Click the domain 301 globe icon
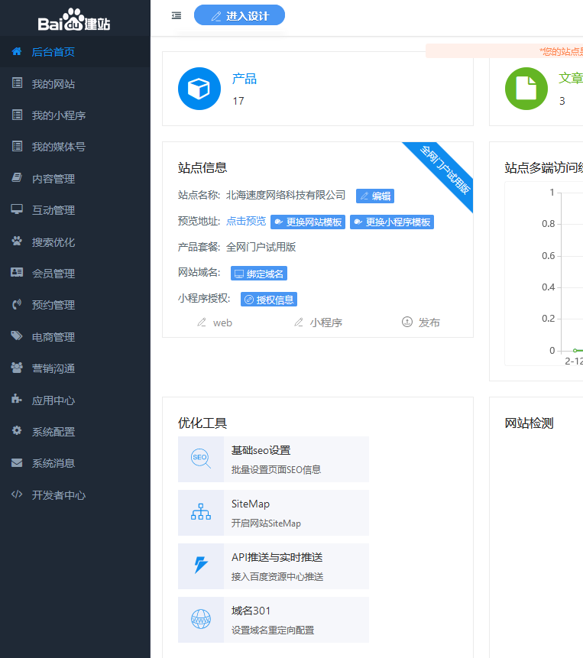583x658 pixels. 200,619
